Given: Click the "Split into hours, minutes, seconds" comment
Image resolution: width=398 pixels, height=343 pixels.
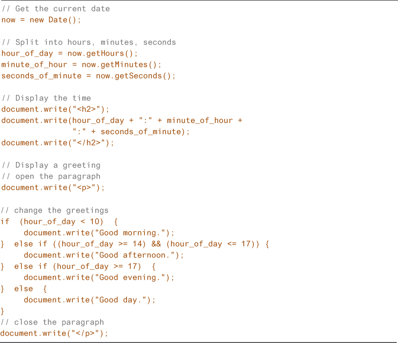Looking at the screenshot, I should (88, 42).
